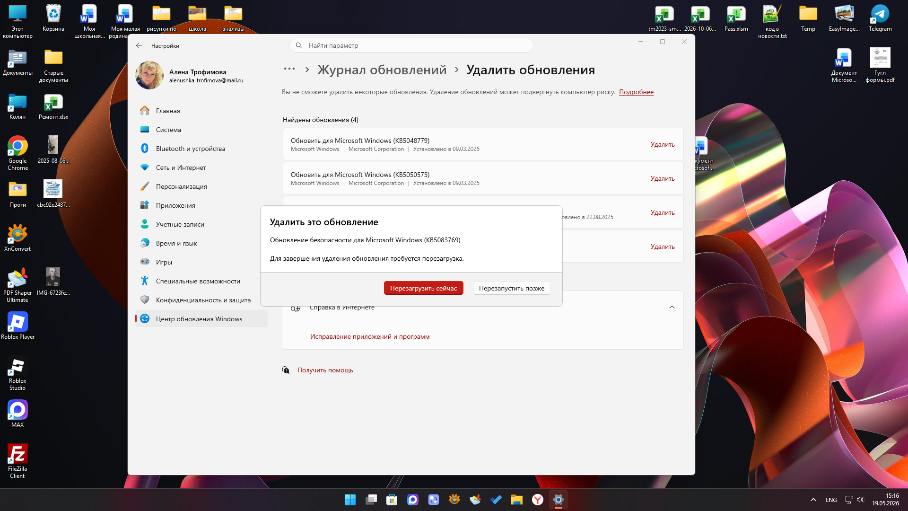Select Roblox Player desktop shortcut
This screenshot has width=908, height=511.
pos(17,326)
